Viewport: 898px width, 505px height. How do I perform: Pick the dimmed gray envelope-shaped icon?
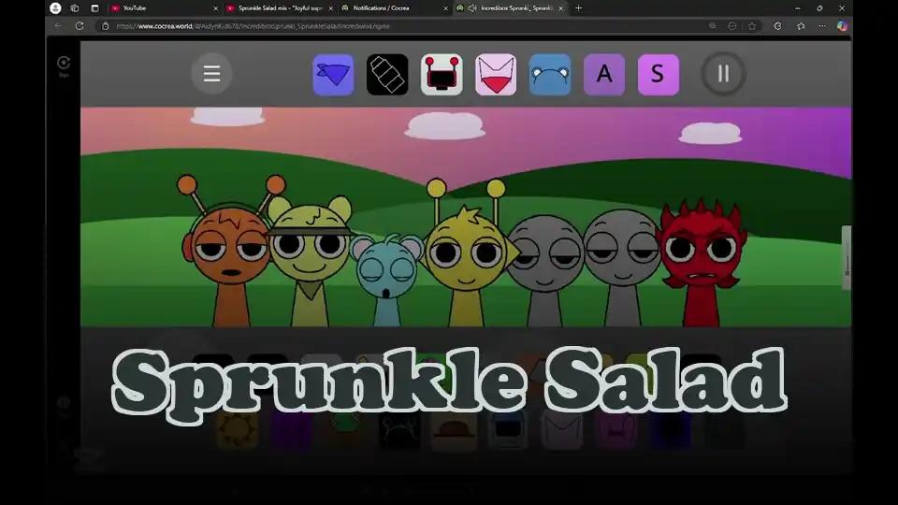click(x=562, y=430)
